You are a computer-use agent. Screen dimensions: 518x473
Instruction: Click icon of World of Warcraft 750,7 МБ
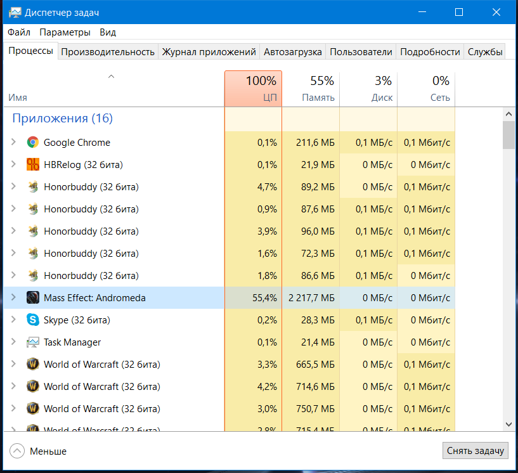click(x=33, y=408)
